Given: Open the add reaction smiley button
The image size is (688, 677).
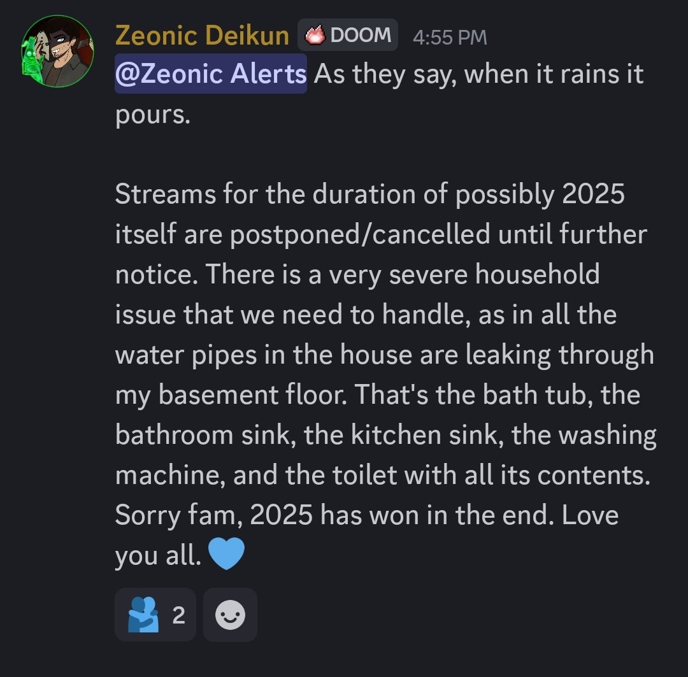Looking at the screenshot, I should coord(230,615).
